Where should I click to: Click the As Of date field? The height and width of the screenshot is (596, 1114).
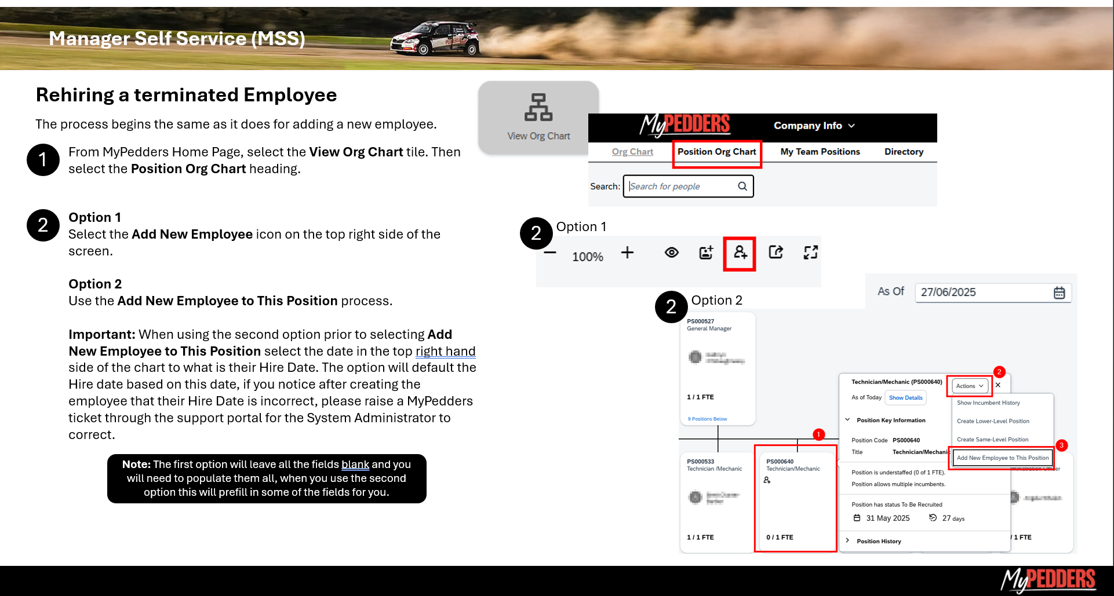click(x=993, y=292)
